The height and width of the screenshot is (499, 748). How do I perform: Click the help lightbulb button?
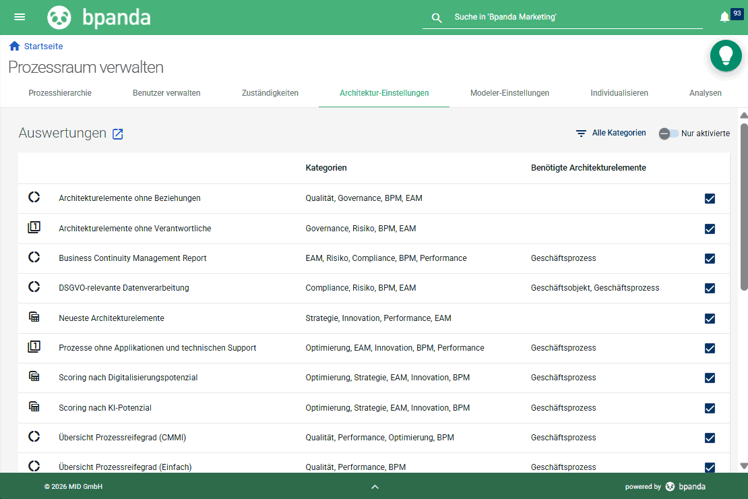(726, 55)
